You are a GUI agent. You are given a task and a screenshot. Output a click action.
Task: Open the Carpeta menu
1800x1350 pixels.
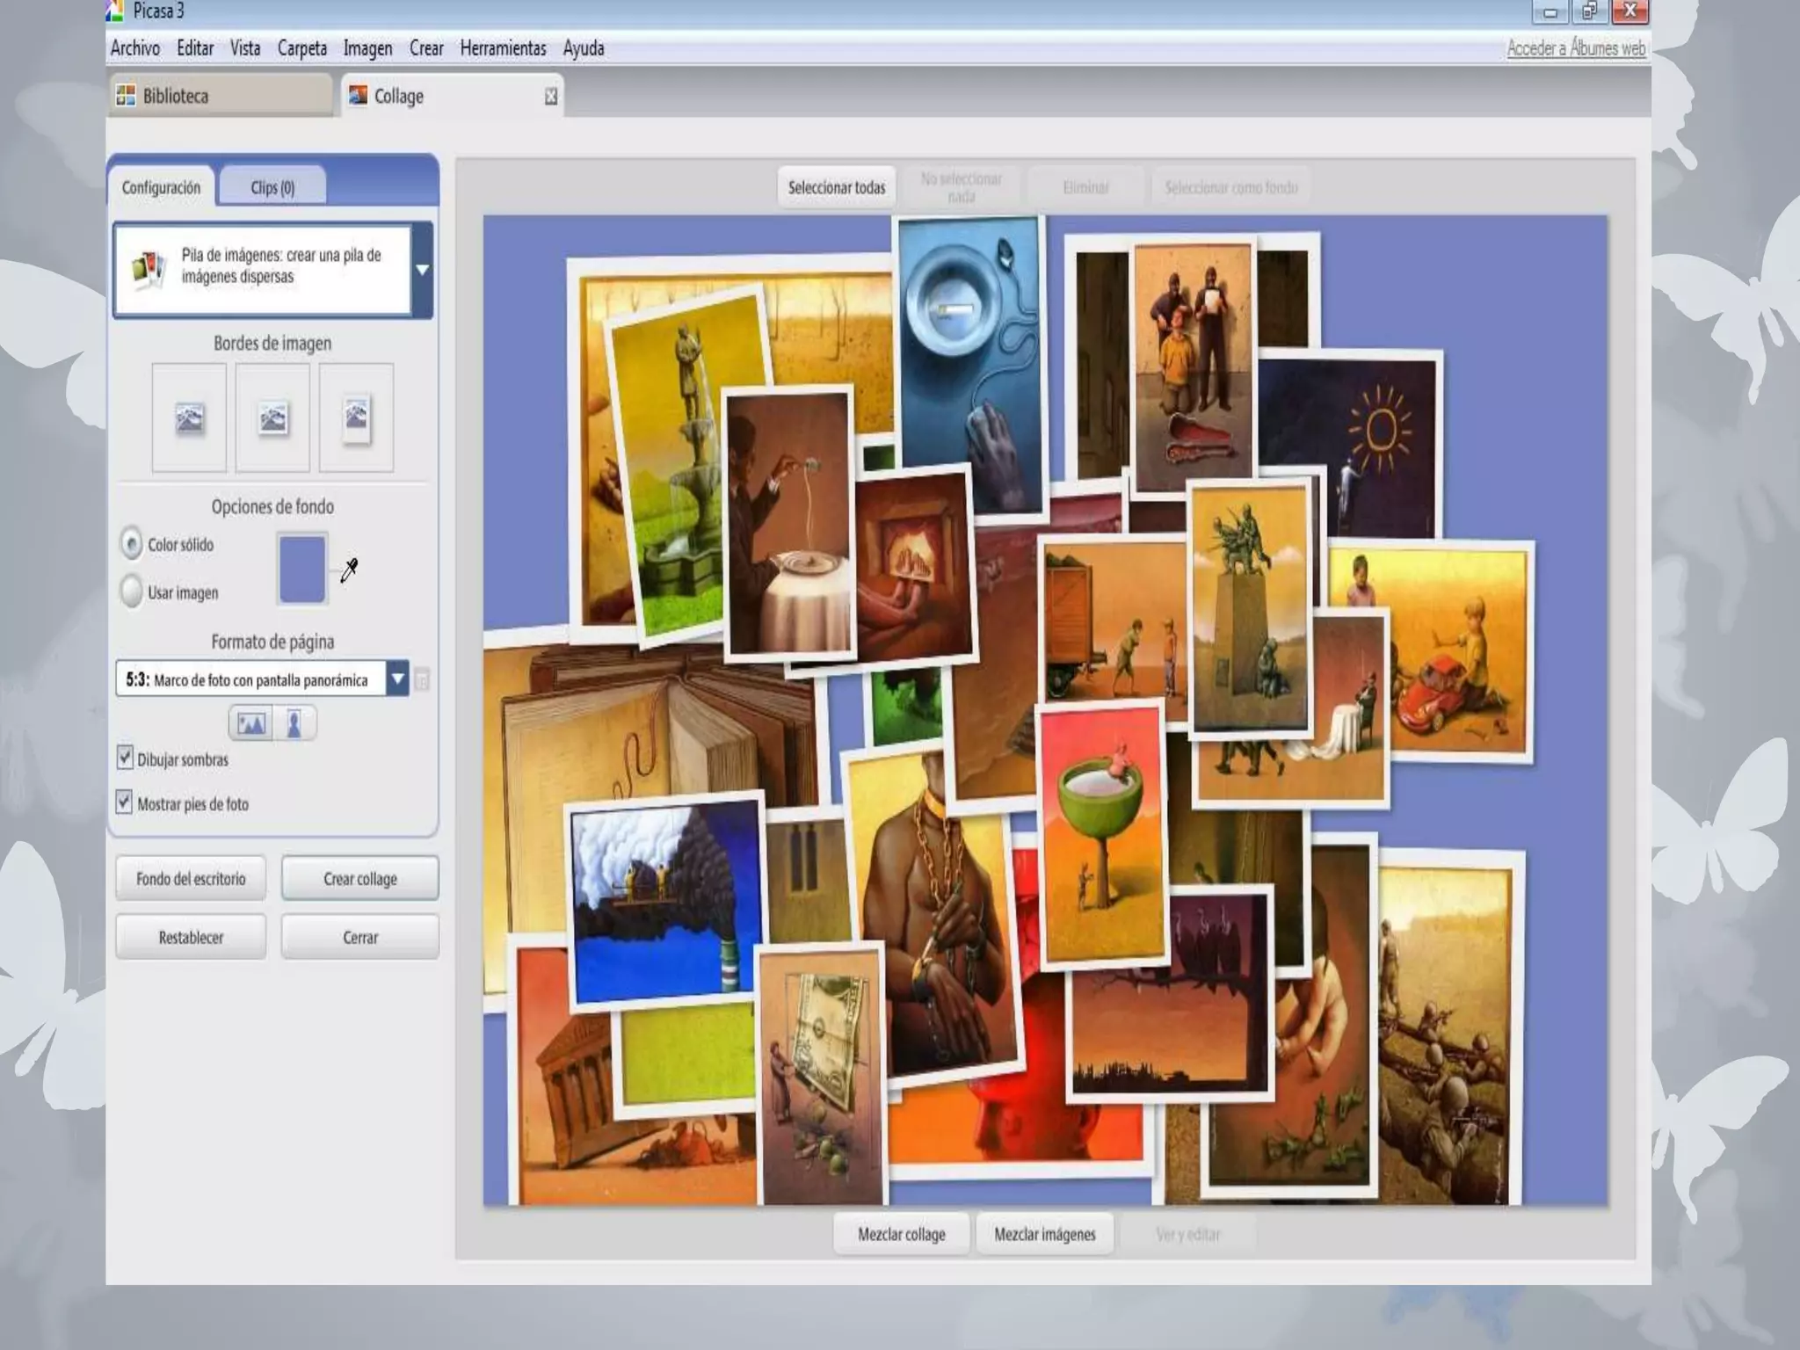pos(302,48)
